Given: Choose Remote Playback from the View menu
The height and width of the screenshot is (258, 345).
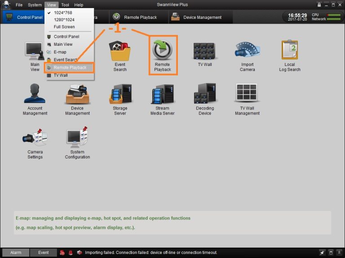Looking at the screenshot, I should (x=70, y=68).
